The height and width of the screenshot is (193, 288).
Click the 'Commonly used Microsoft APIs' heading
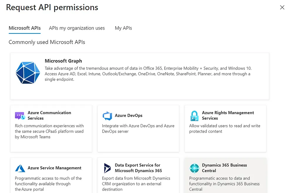coord(47,42)
